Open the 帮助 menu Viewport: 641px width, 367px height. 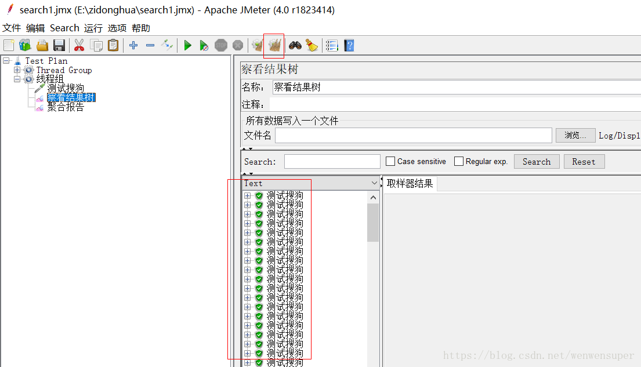point(141,28)
